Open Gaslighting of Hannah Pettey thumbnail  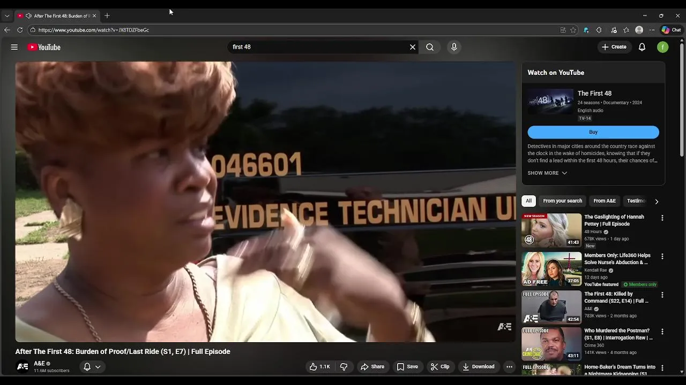[x=551, y=230]
